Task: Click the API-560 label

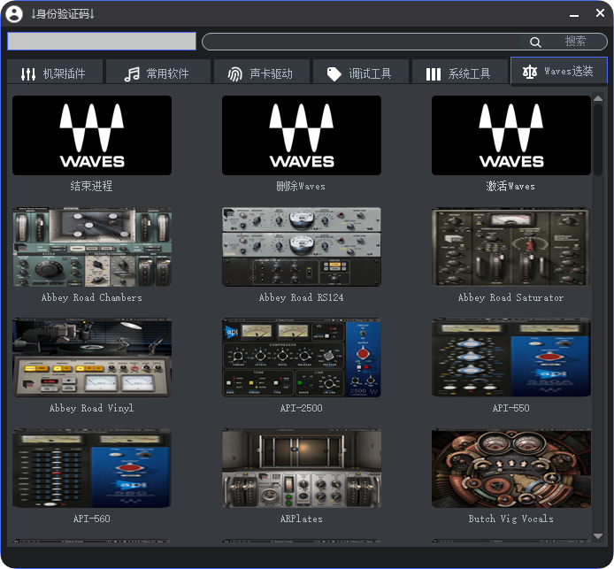Action: click(x=92, y=519)
